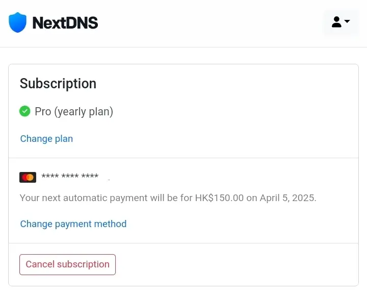Click the HK$150.00 payment amount
Viewport: 367px width, 296px height.
(x=219, y=198)
